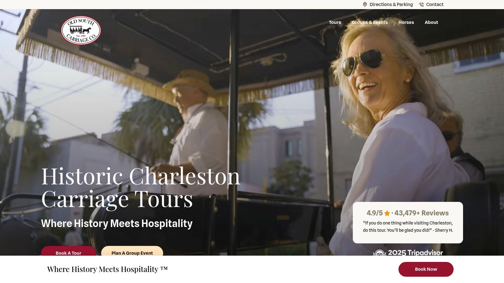Expand the Groups & Events menu
504x283 pixels.
pyautogui.click(x=369, y=22)
